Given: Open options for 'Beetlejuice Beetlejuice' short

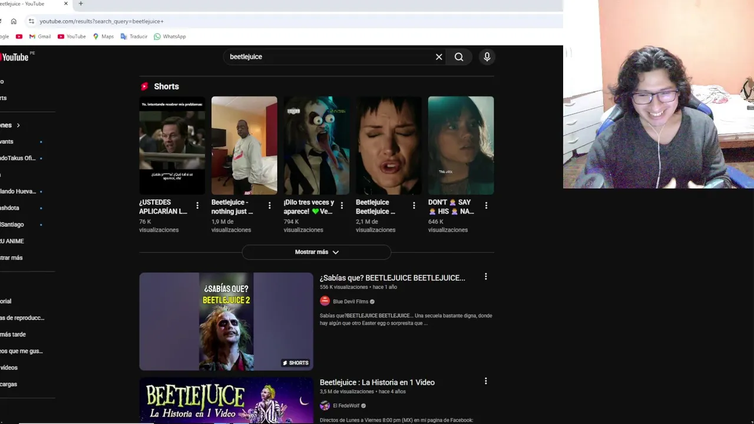Looking at the screenshot, I should 414,206.
